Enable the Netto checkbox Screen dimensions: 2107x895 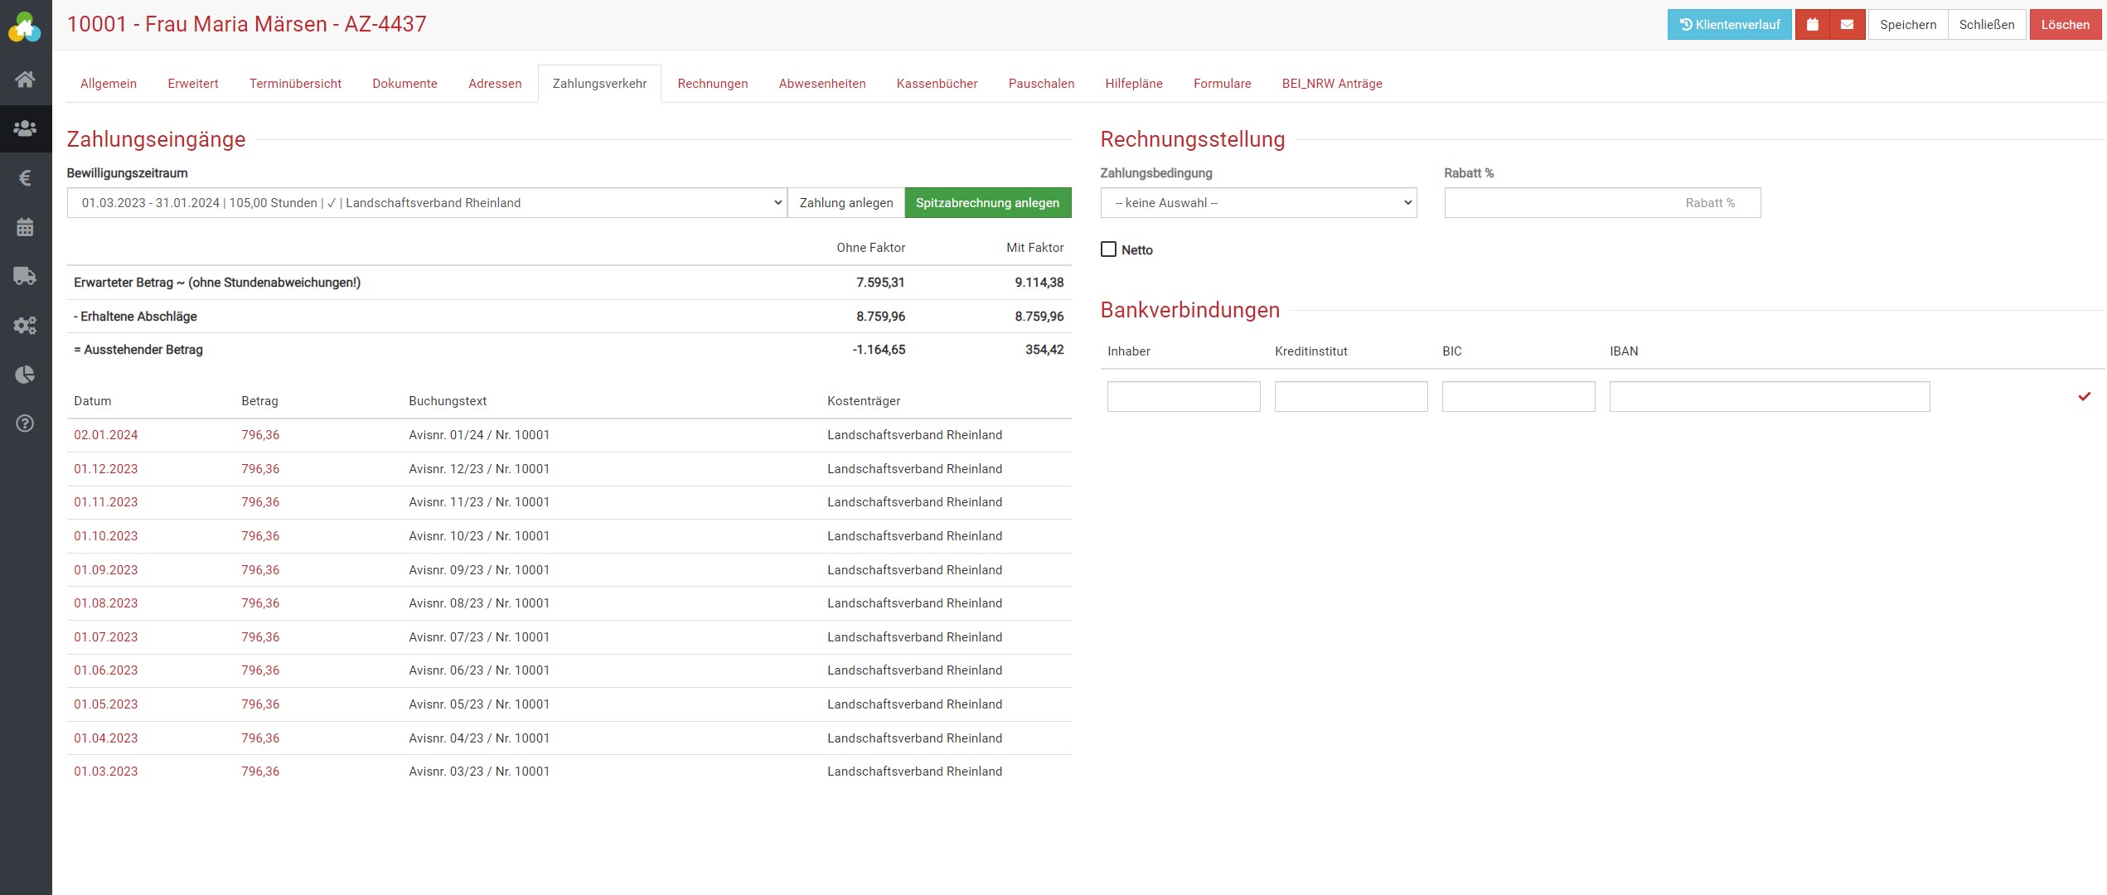pyautogui.click(x=1108, y=249)
